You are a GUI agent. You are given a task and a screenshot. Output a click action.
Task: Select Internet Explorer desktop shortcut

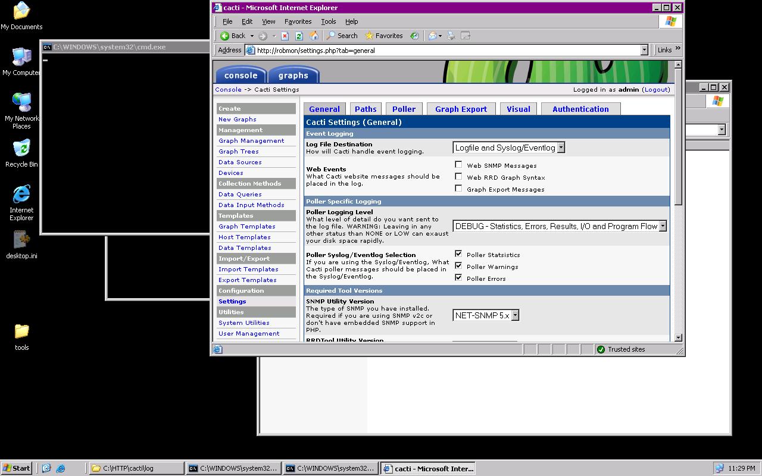[21, 203]
